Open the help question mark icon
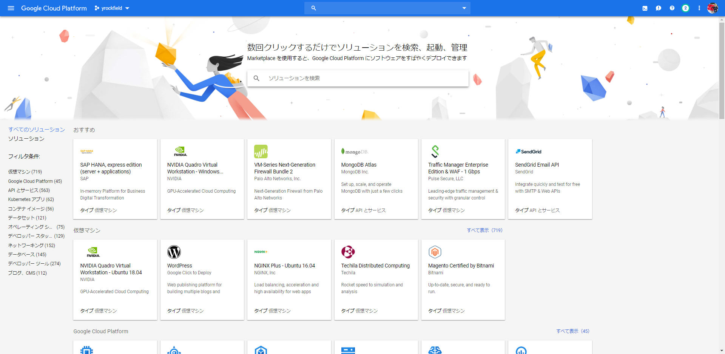The image size is (725, 354). (x=672, y=8)
